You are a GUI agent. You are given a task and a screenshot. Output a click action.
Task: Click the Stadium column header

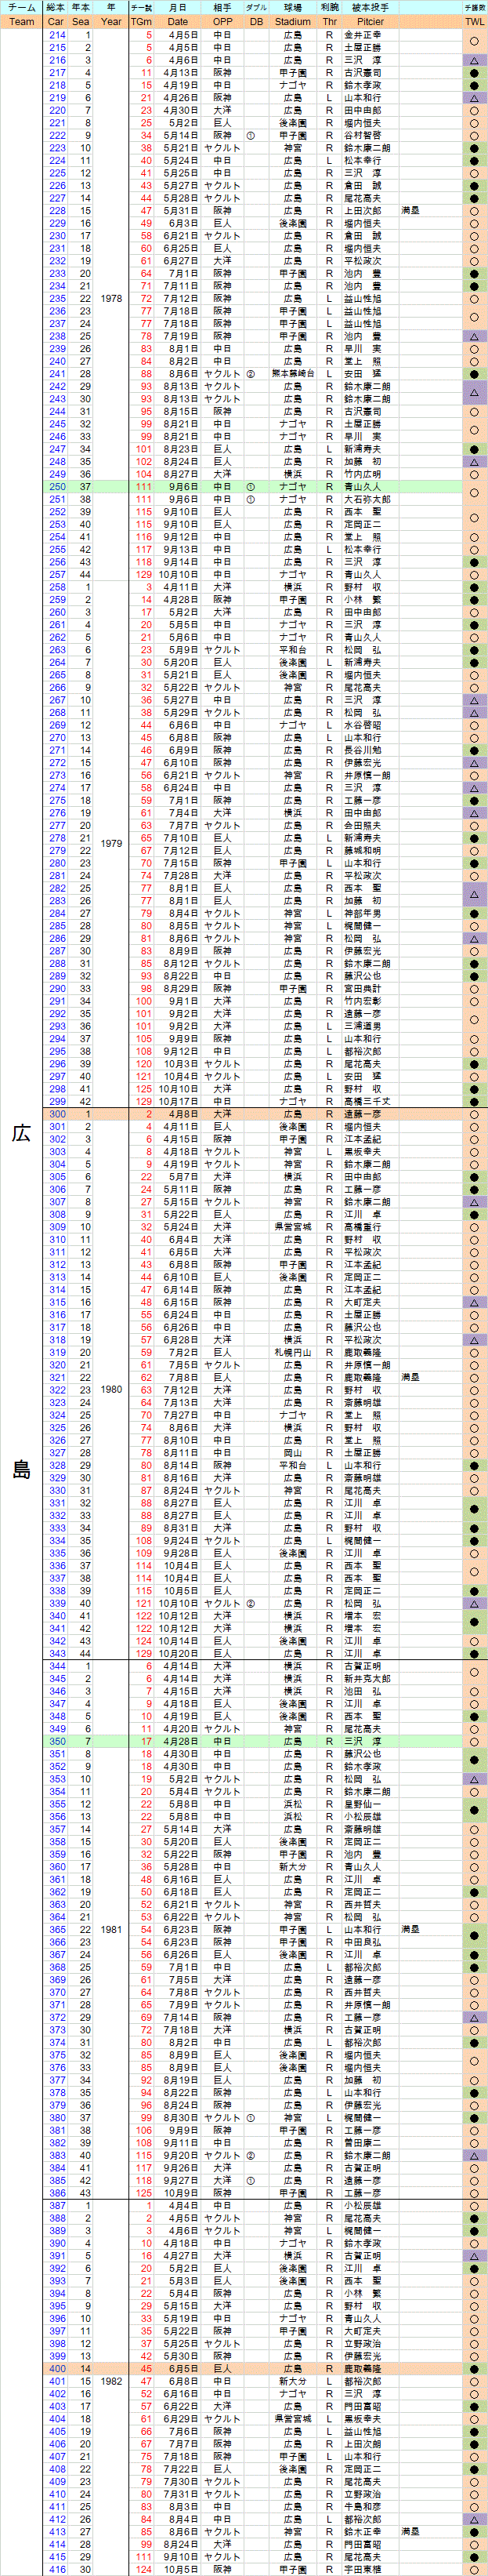point(292,21)
